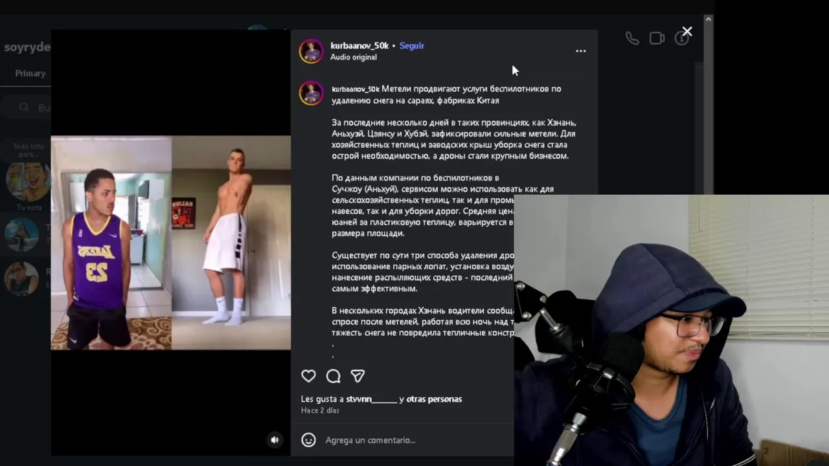
Task: Click the reel video to pause
Action: [171, 243]
